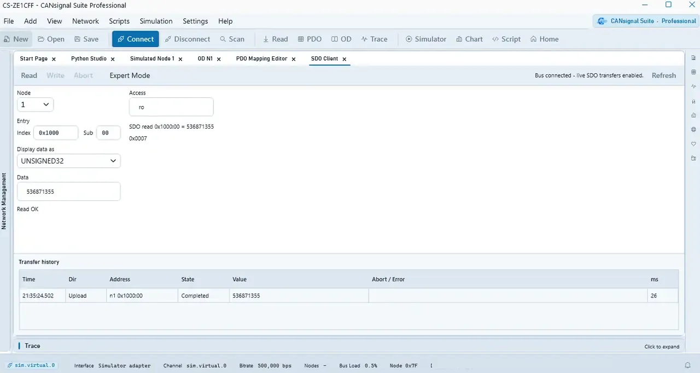Click the Index input field
Viewport: 700px width, 373px height.
pyautogui.click(x=56, y=133)
